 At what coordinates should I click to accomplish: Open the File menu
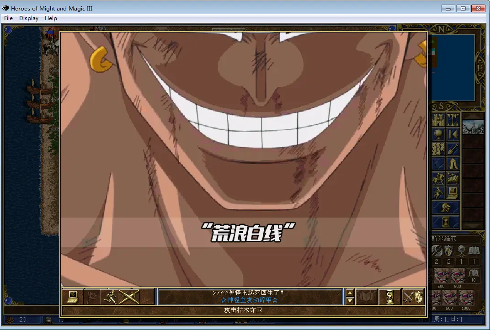pyautogui.click(x=8, y=18)
